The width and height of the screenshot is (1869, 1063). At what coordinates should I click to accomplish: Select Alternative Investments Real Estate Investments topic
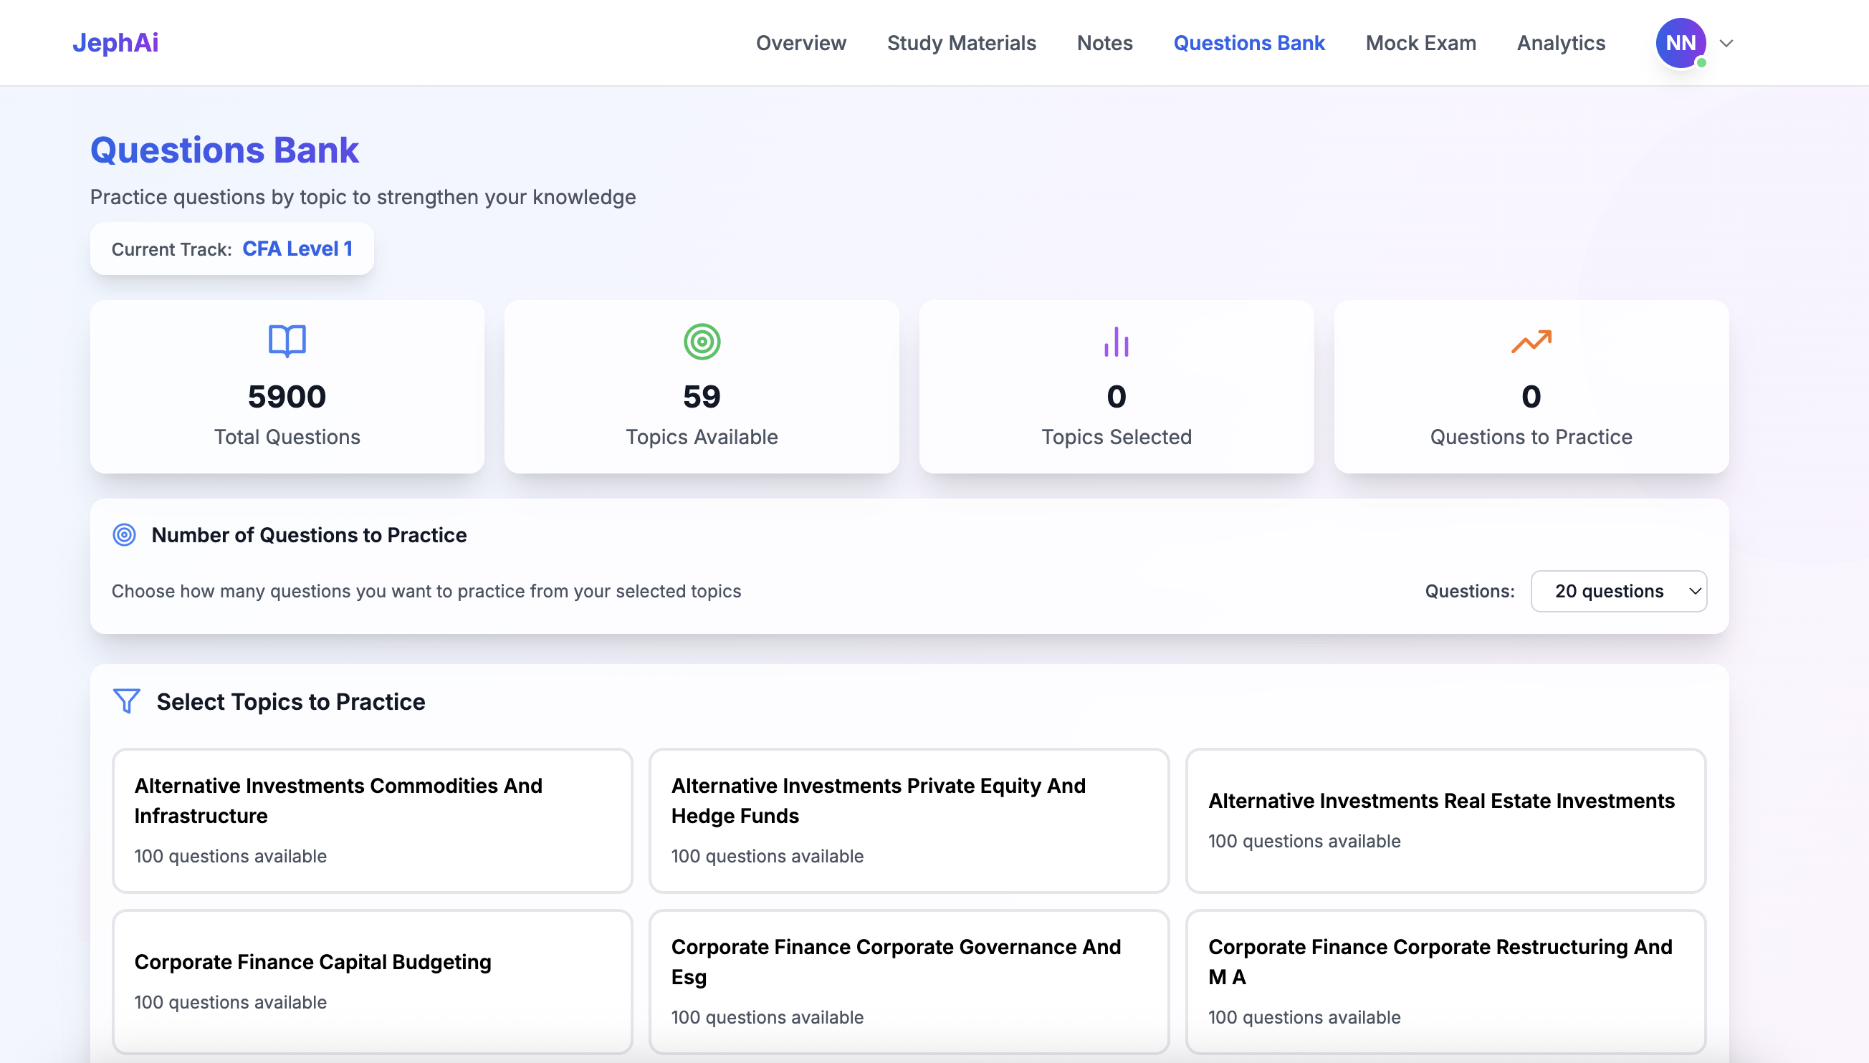click(x=1445, y=819)
